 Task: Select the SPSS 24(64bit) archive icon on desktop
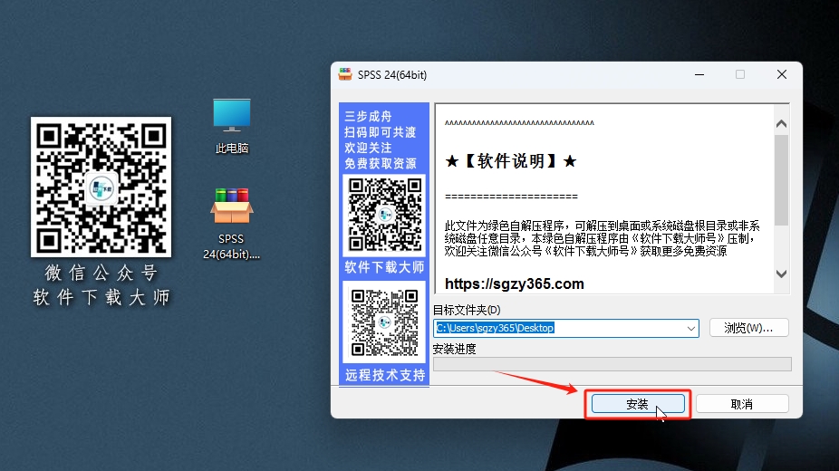(231, 224)
